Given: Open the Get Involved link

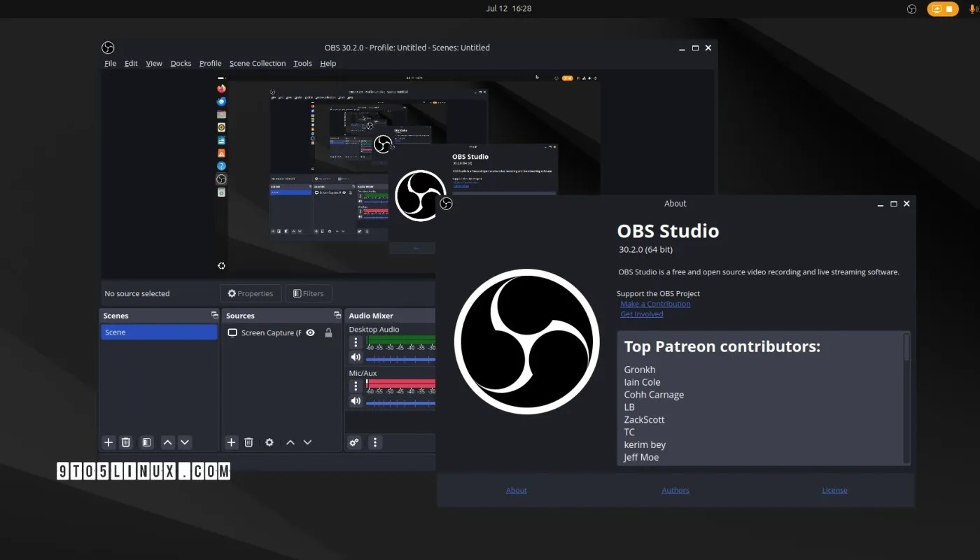Looking at the screenshot, I should click(x=642, y=314).
